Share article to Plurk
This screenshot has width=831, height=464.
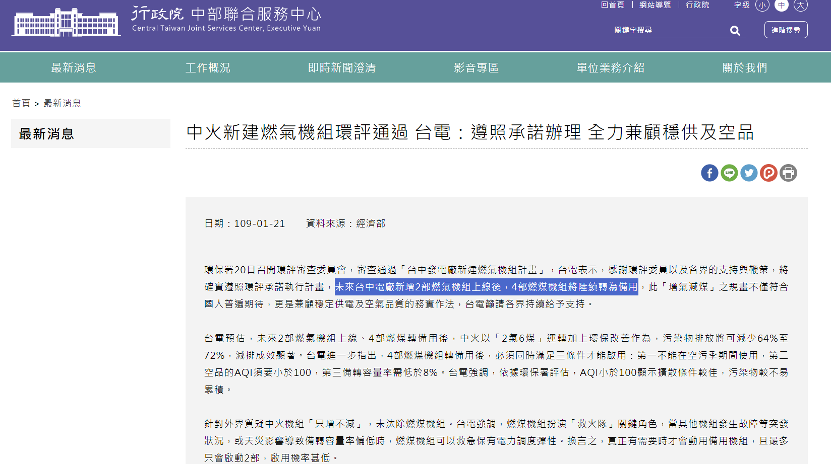pyautogui.click(x=768, y=173)
